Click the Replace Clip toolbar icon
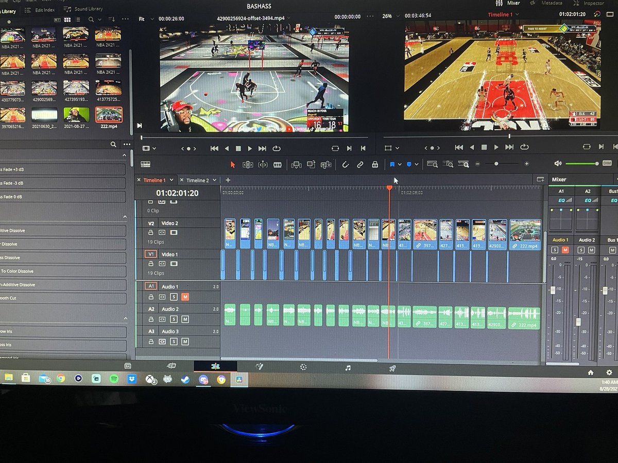618x463 pixels. 326,165
